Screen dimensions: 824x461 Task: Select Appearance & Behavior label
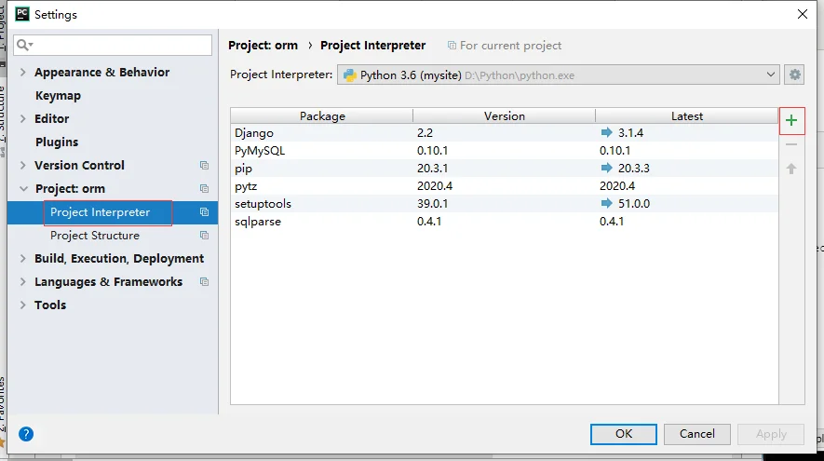tap(101, 72)
